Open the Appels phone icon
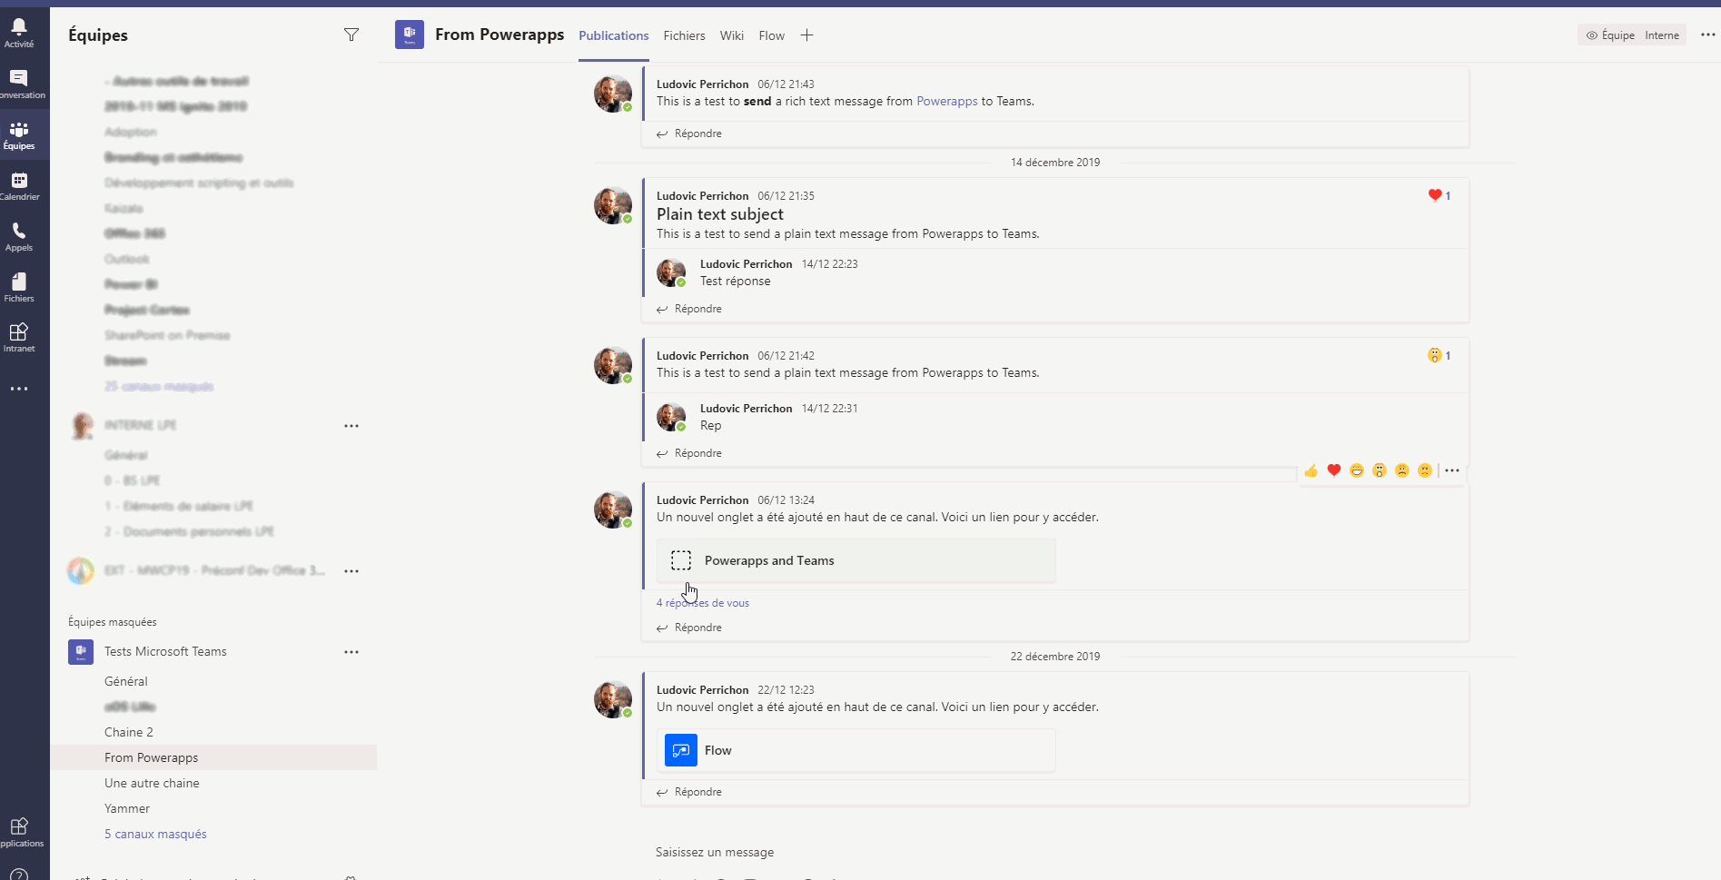 (19, 236)
